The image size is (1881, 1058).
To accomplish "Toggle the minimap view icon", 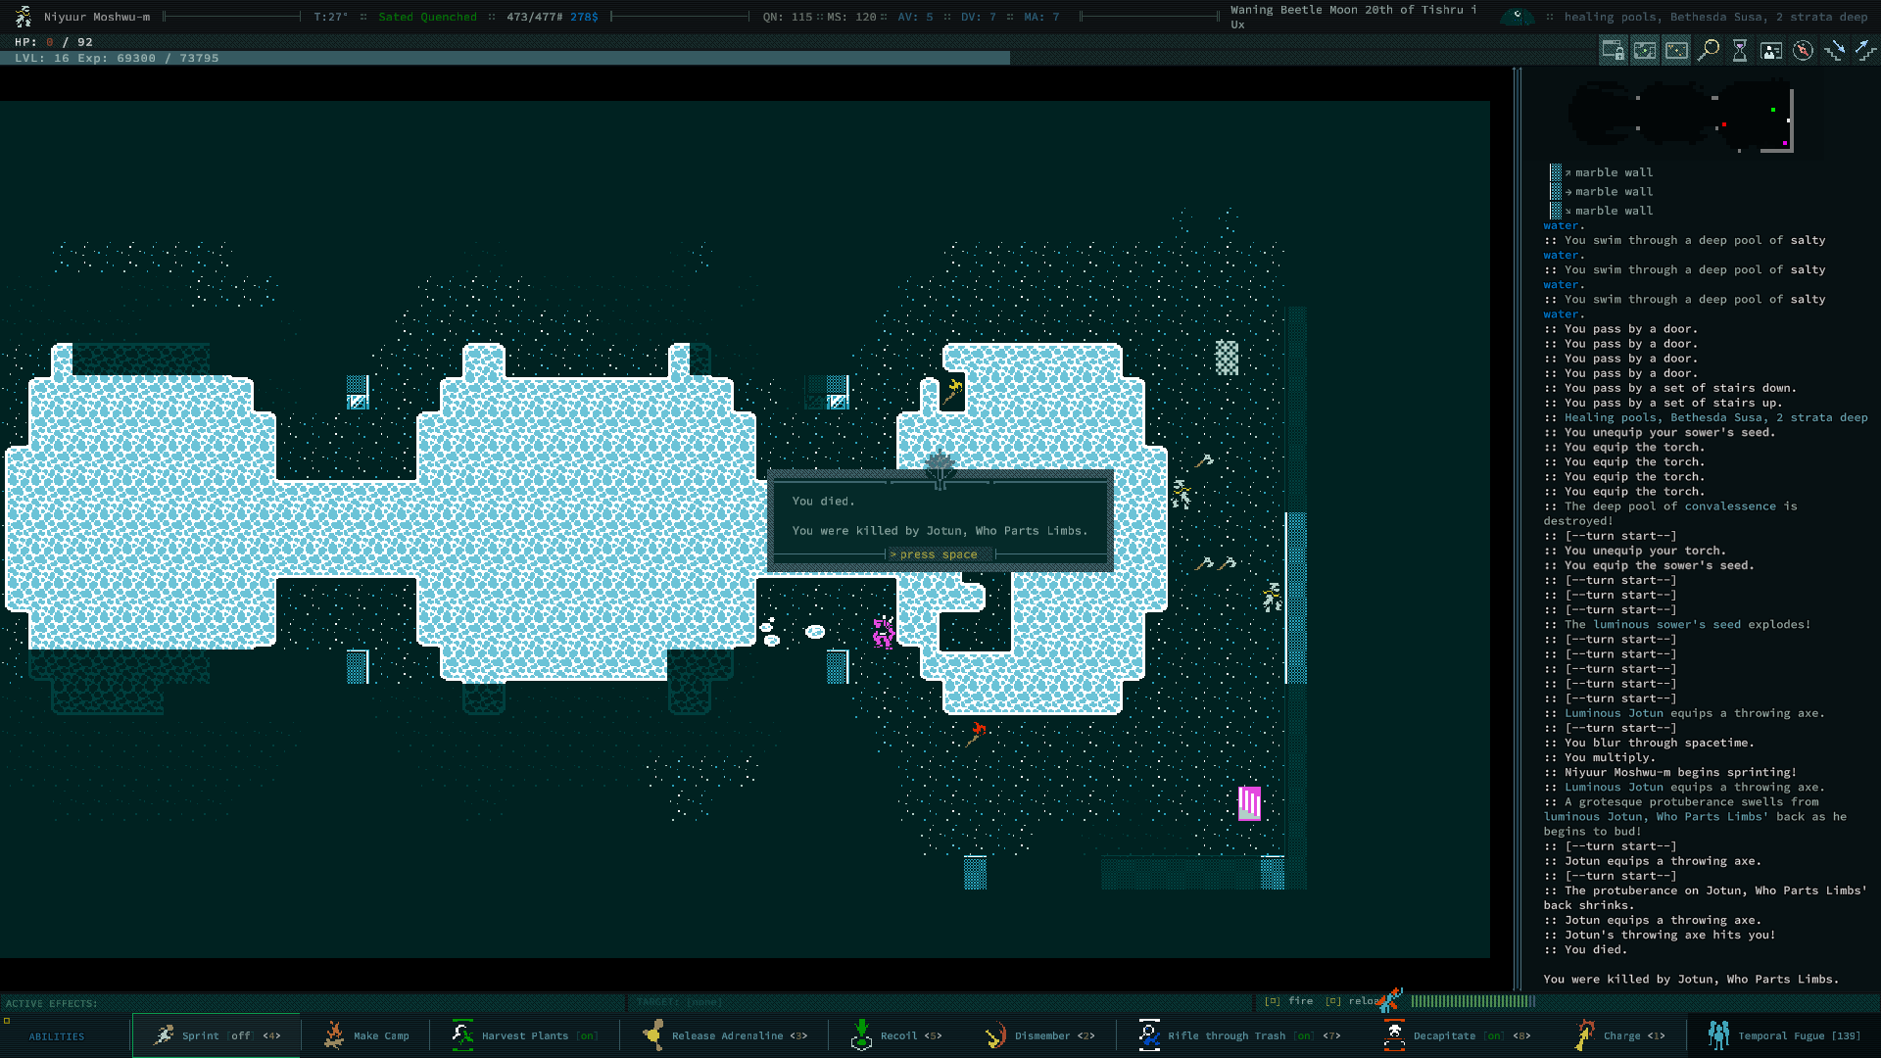I will 1645,50.
